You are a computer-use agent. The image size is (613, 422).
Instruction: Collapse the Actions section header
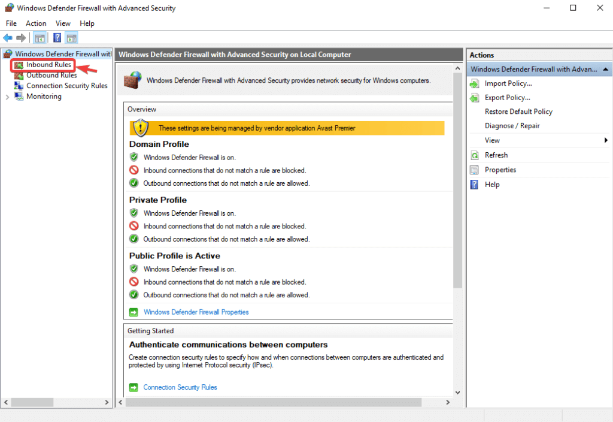point(606,70)
